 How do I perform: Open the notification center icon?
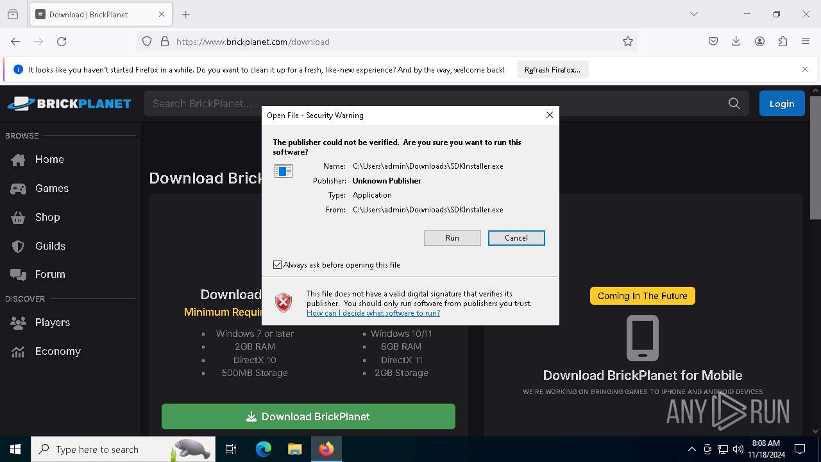[x=800, y=449]
